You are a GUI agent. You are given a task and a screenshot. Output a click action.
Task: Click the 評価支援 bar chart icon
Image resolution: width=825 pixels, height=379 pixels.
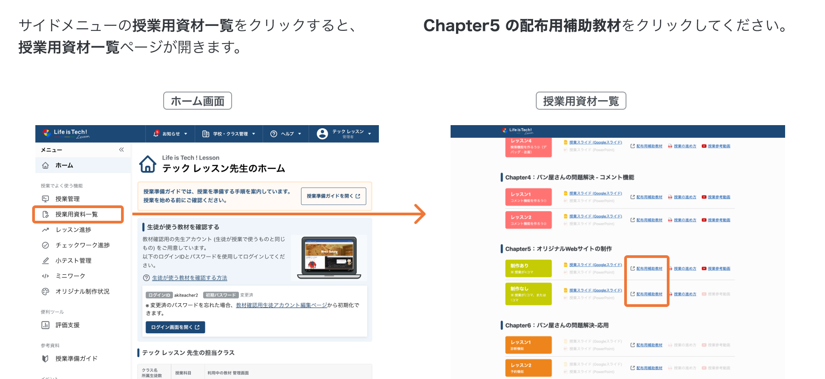45,325
